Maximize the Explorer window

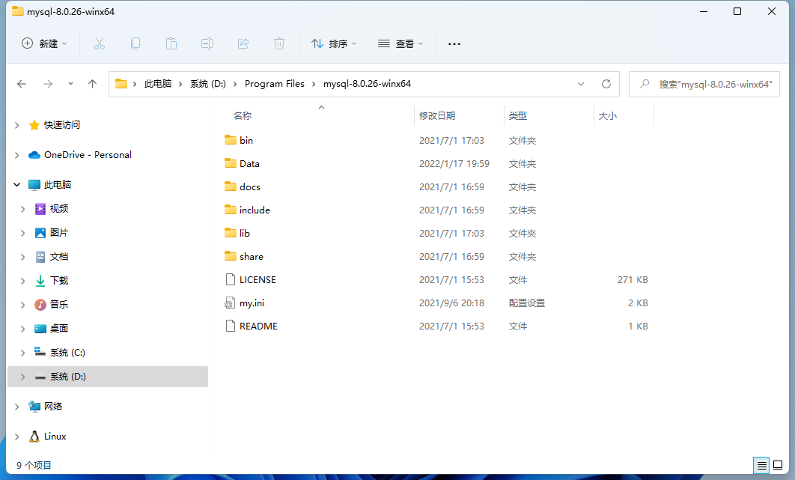click(737, 11)
